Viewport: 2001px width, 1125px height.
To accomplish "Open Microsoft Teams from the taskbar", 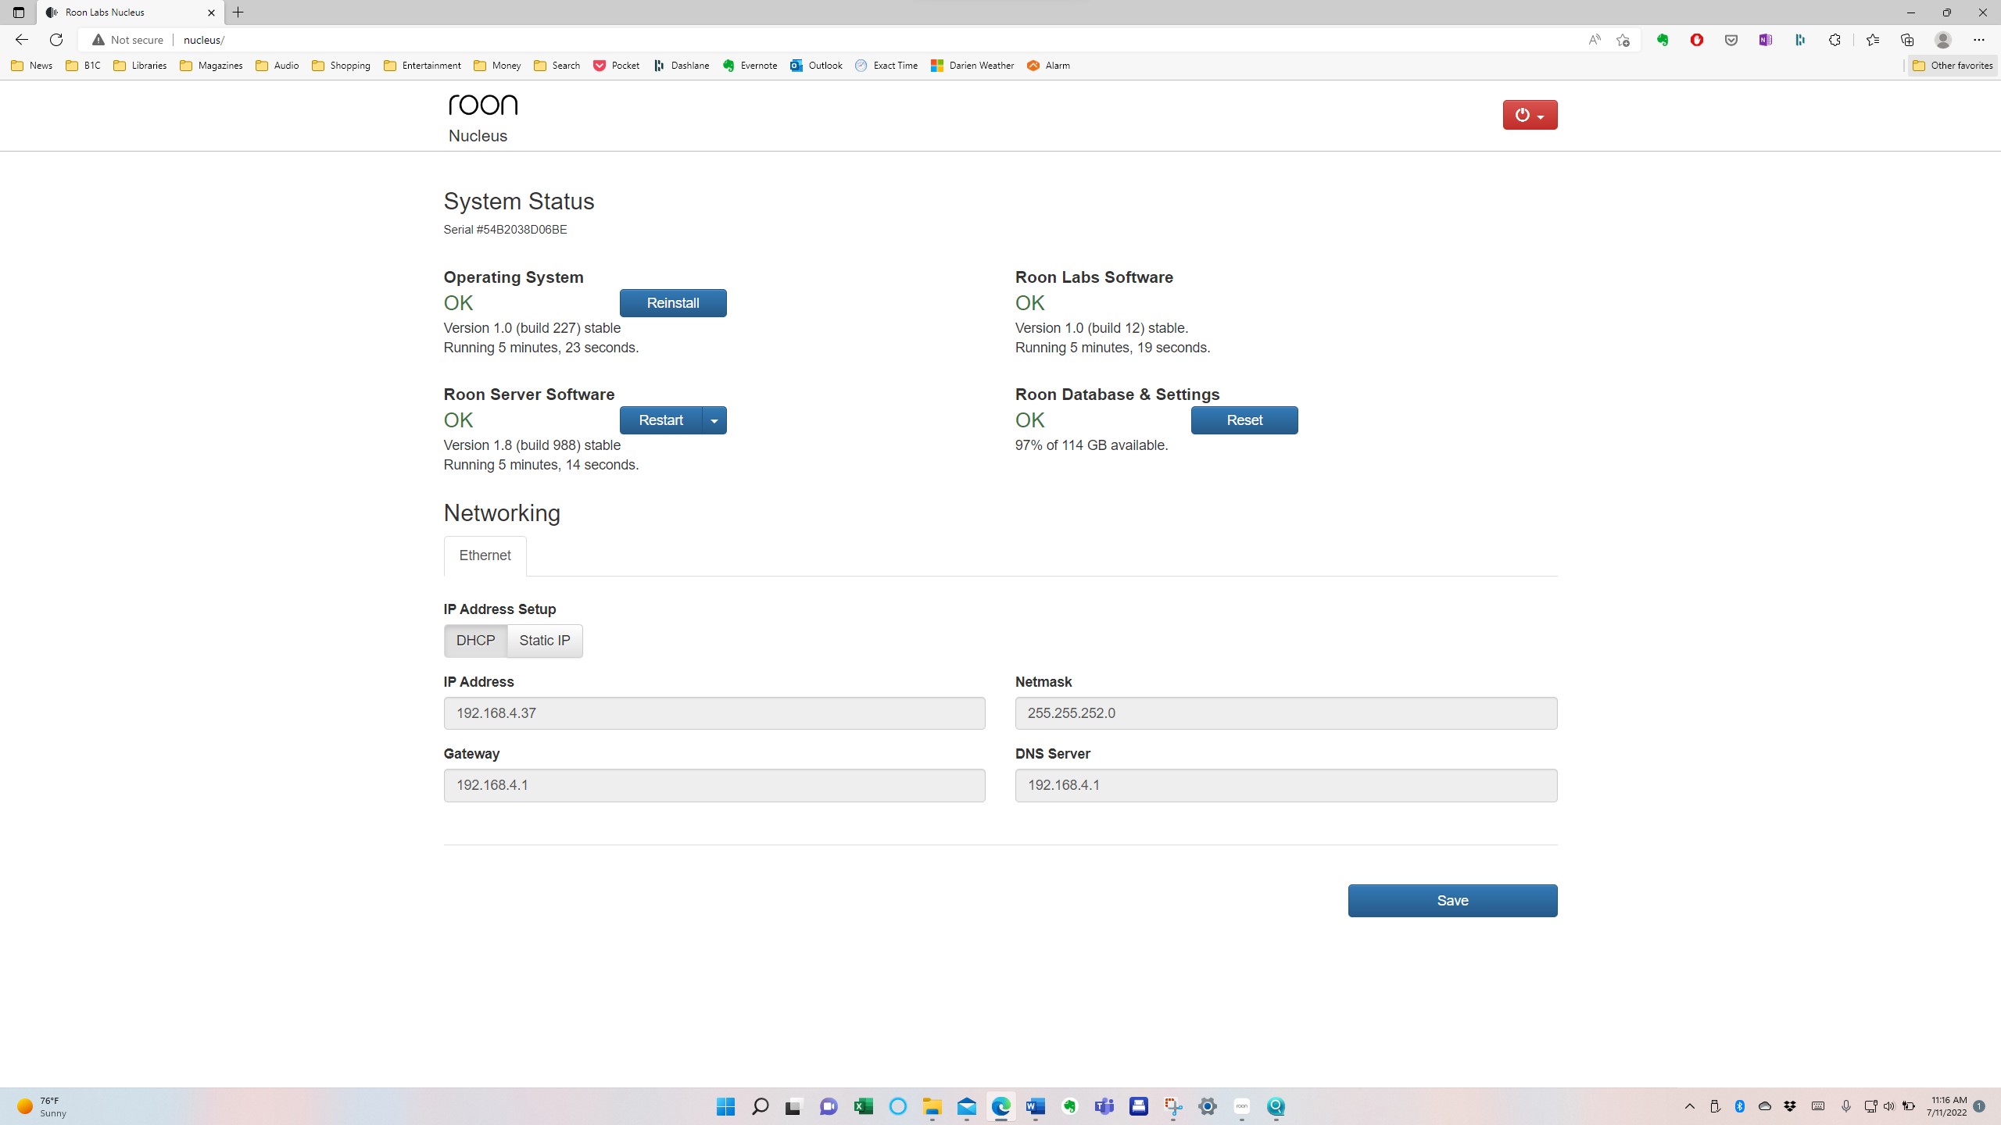I will 1104,1106.
